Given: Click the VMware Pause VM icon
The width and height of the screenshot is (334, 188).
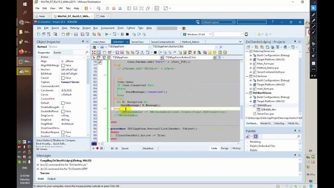Looking at the screenshot, I should [x=86, y=8].
